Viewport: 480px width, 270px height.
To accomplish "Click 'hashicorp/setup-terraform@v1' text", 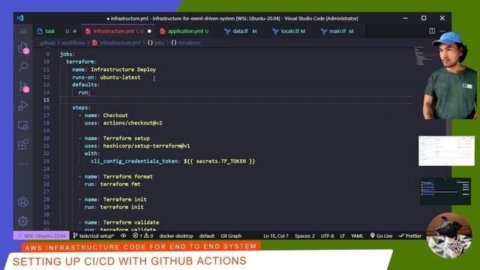I will (x=146, y=146).
